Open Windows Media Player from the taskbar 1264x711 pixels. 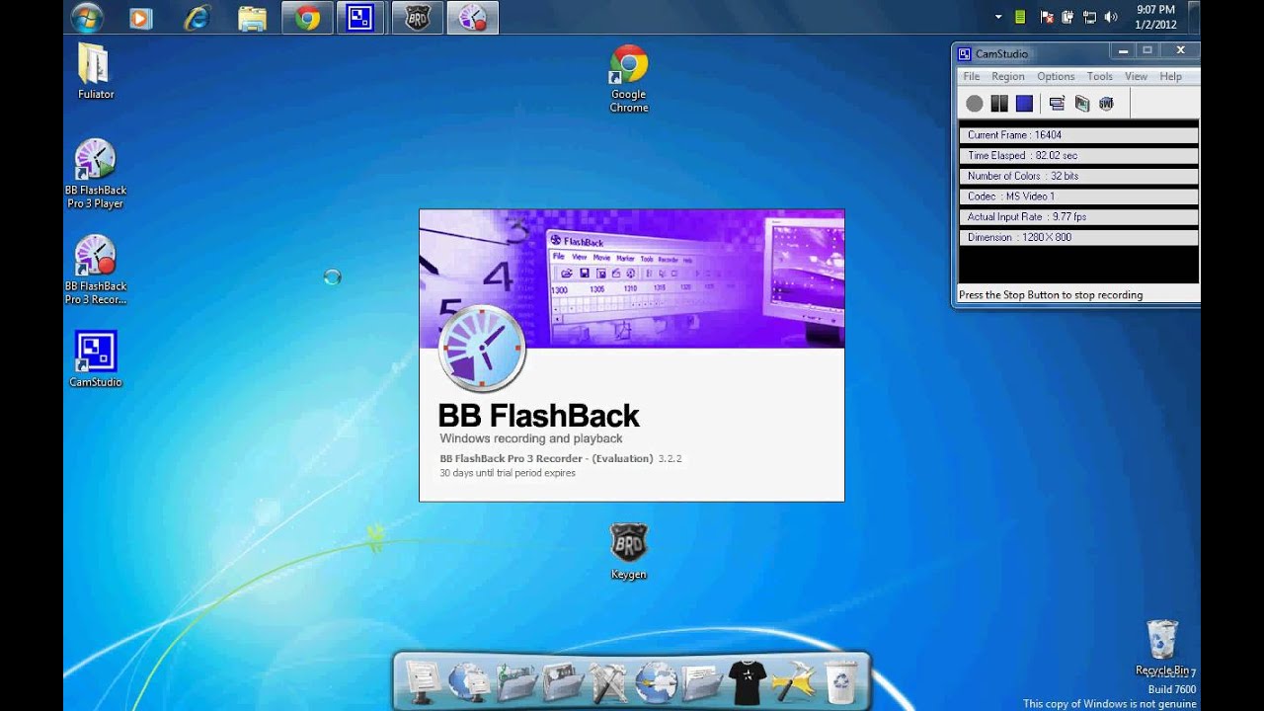141,18
